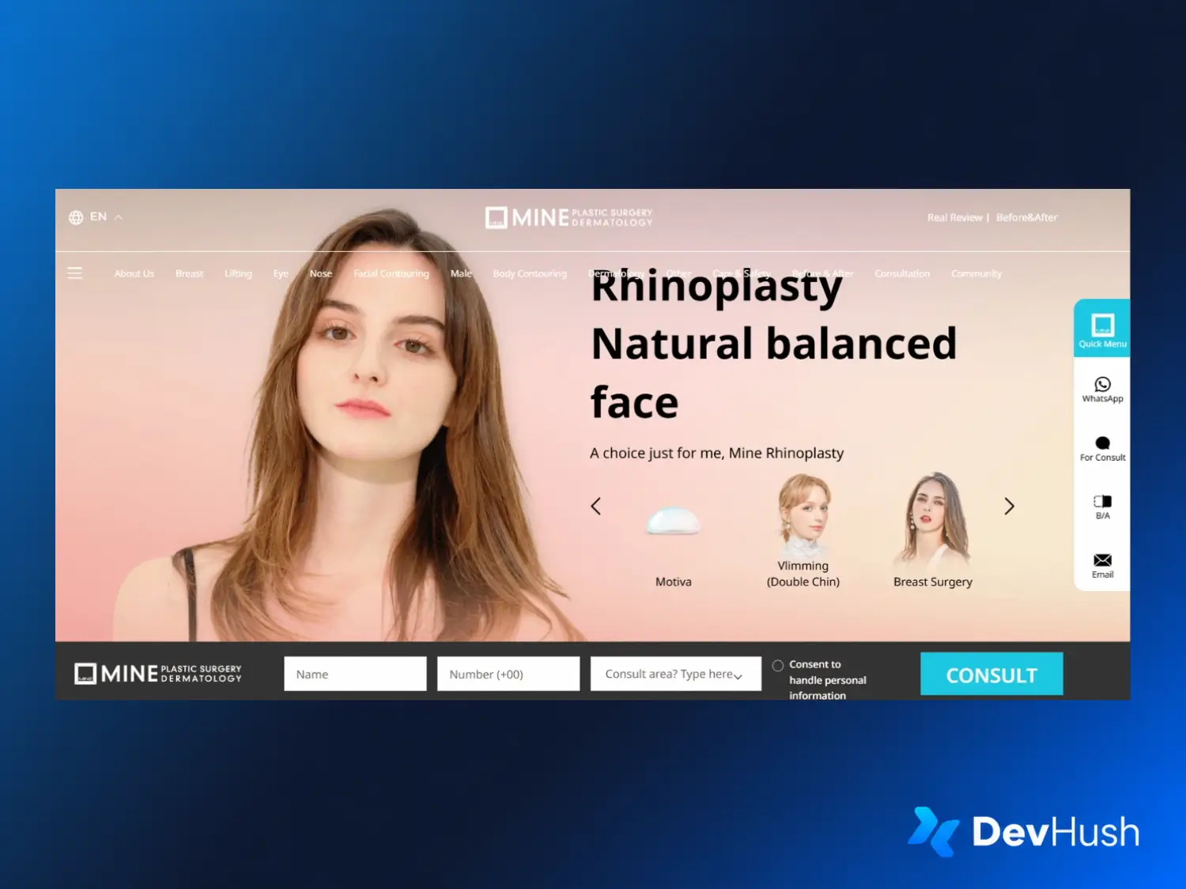
Task: Open the Facial Contouring menu item
Action: click(x=391, y=273)
